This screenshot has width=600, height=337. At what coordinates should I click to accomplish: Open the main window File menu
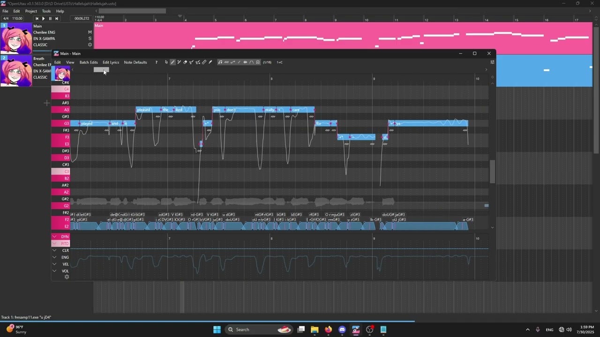[x=6, y=11]
